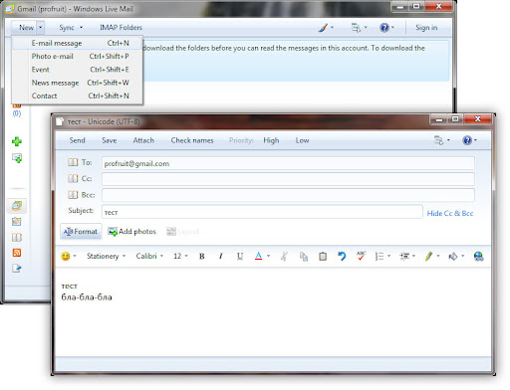The width and height of the screenshot is (510, 390).
Task: Click into the Cc field
Action: point(288,179)
